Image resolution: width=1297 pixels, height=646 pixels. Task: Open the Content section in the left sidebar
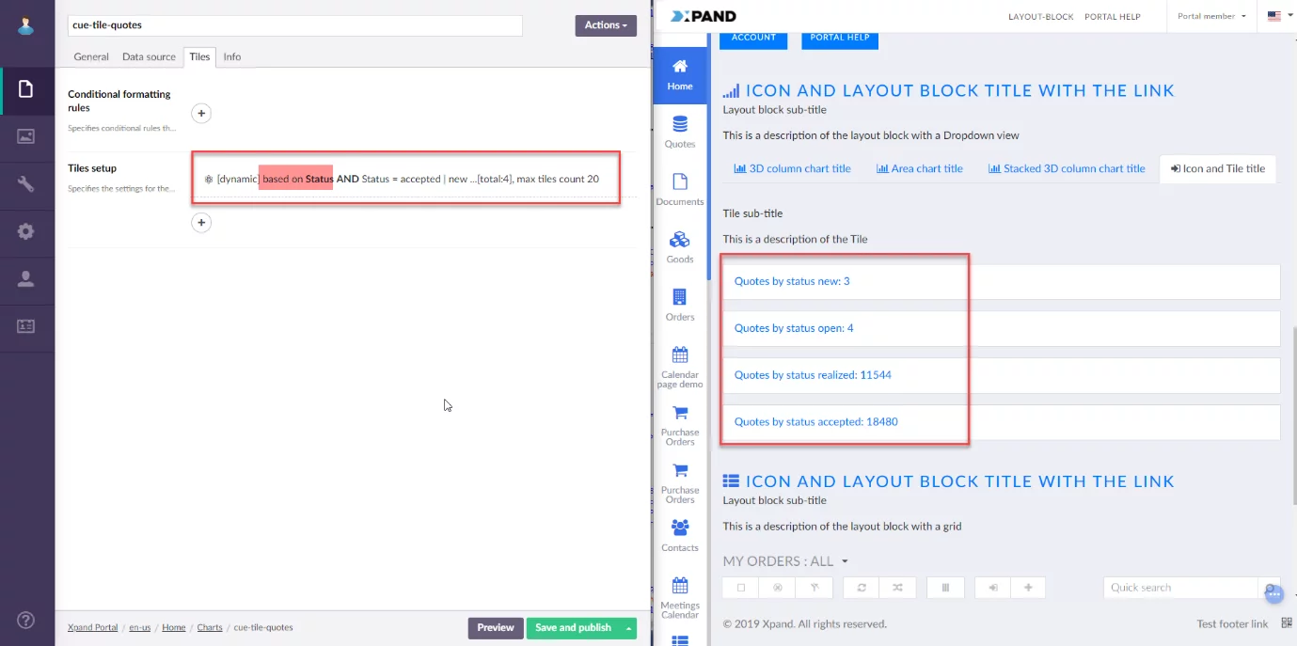click(x=26, y=89)
